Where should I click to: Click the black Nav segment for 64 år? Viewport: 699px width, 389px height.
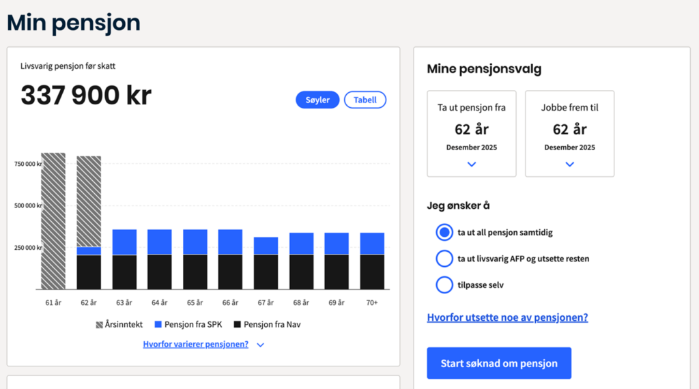tap(160, 272)
